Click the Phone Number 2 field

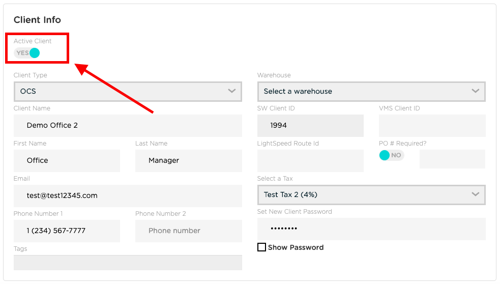coord(188,231)
